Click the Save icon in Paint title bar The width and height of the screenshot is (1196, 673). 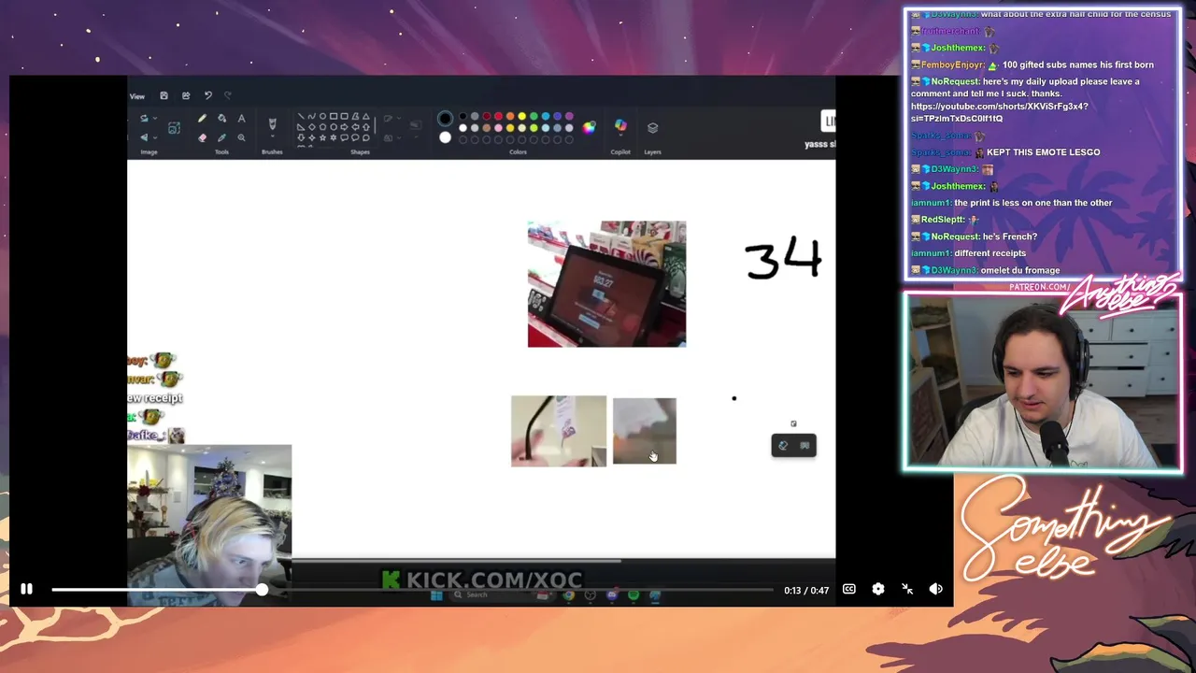(x=164, y=95)
